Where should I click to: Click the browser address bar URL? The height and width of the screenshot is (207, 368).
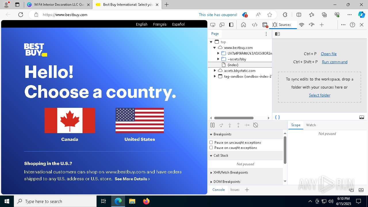click(65, 15)
